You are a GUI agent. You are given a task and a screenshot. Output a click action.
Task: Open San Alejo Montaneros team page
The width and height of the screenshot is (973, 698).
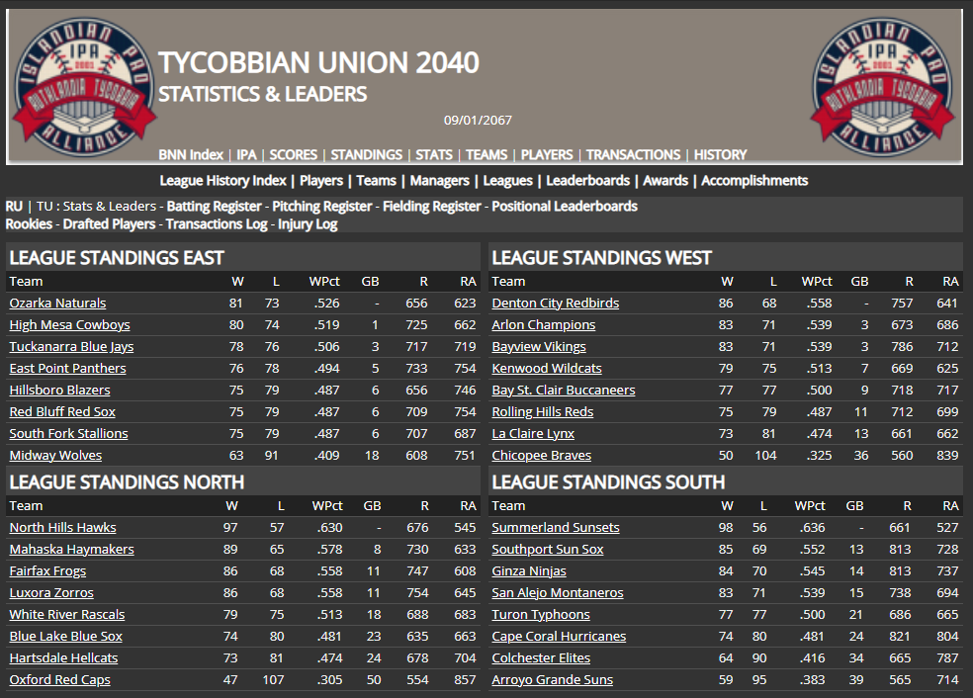558,593
